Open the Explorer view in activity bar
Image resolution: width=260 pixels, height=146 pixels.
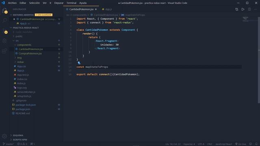click(x=4, y=11)
